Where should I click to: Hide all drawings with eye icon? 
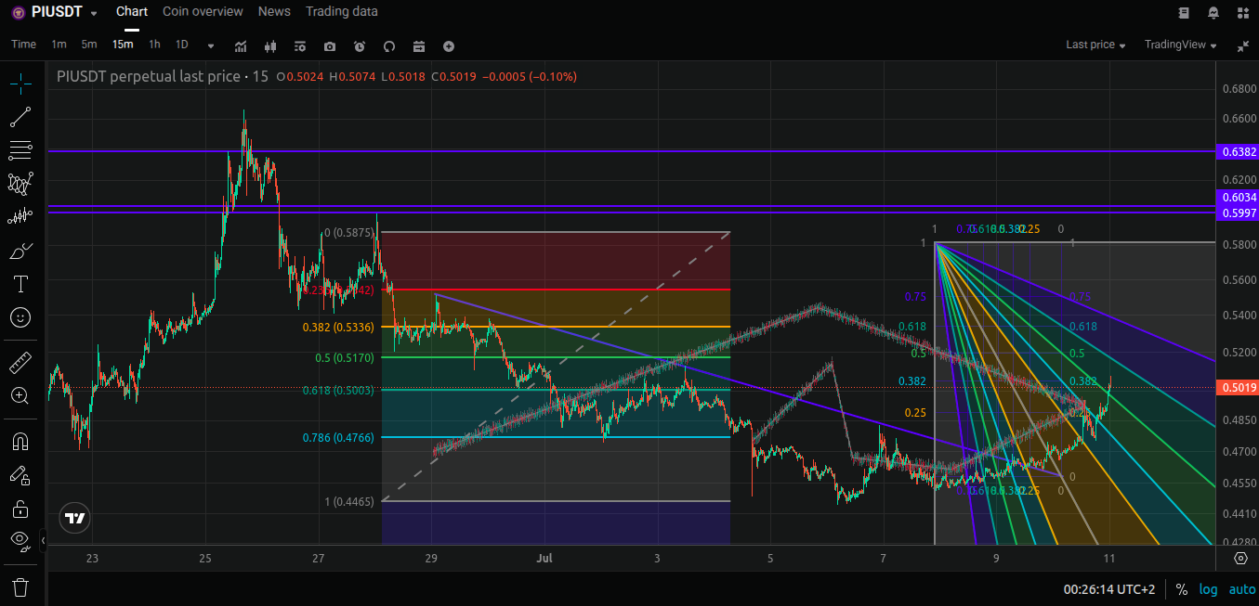tap(20, 540)
